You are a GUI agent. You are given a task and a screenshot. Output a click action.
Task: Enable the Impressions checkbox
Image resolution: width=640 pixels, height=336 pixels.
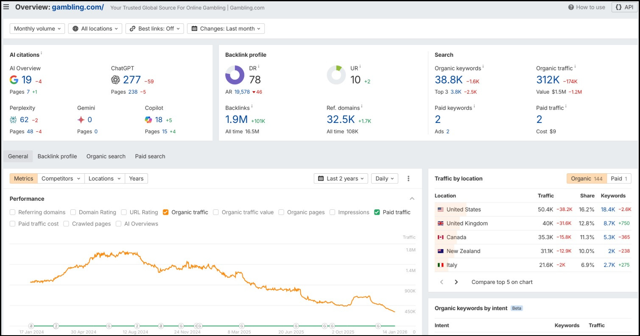333,212
